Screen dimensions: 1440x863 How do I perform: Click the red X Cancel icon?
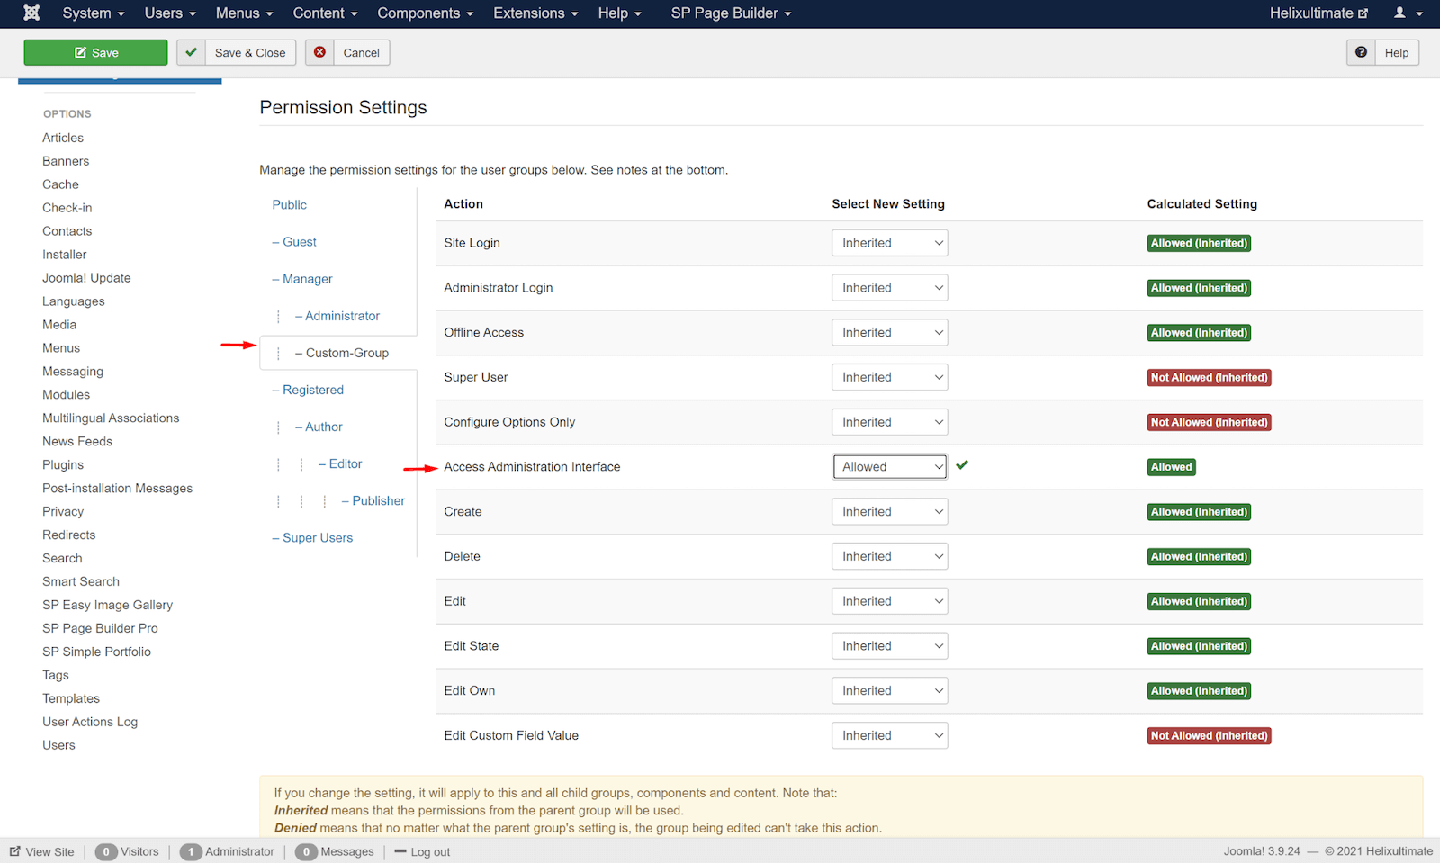tap(319, 52)
